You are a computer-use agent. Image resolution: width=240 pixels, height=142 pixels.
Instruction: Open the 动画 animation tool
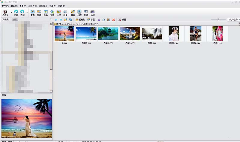pos(86,13)
